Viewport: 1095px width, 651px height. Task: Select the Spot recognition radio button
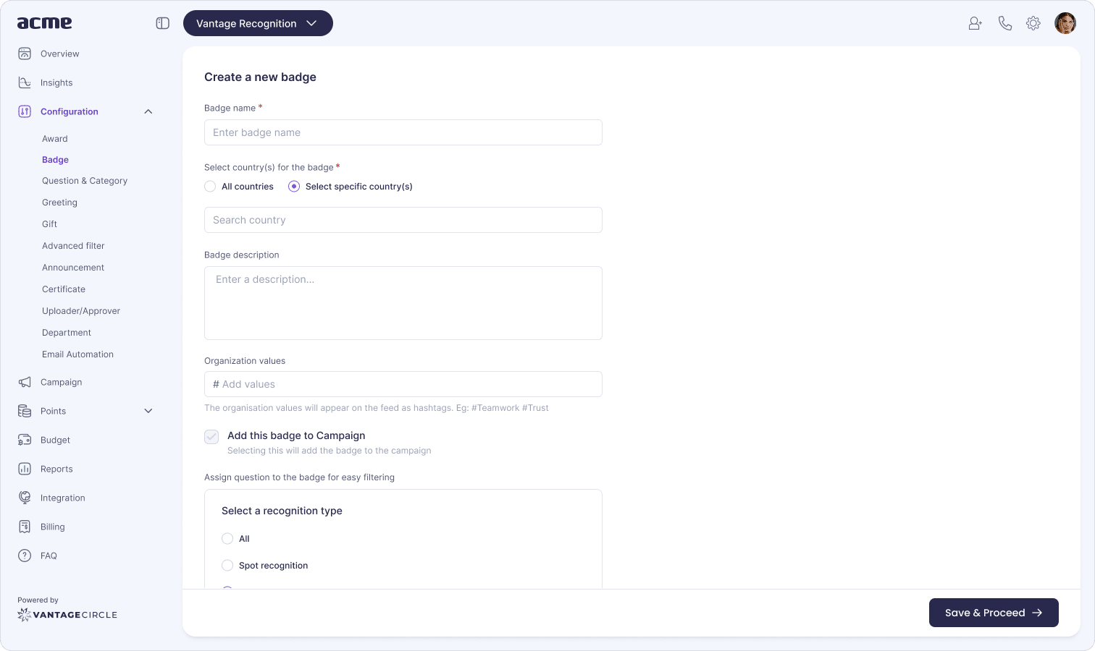(x=227, y=566)
